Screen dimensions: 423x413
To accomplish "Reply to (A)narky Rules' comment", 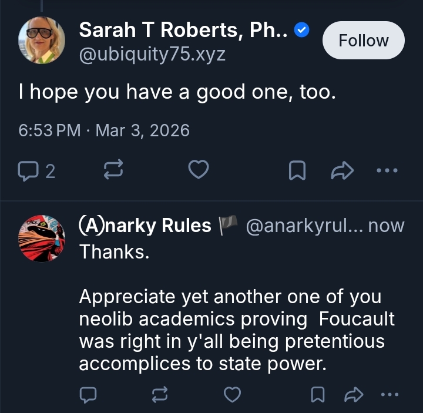I will (89, 395).
